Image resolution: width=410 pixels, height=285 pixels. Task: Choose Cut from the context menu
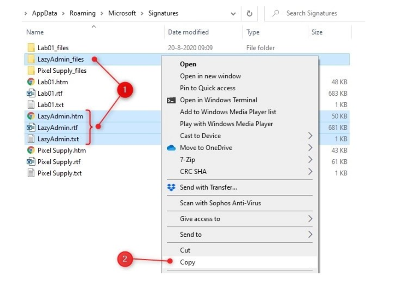point(185,250)
